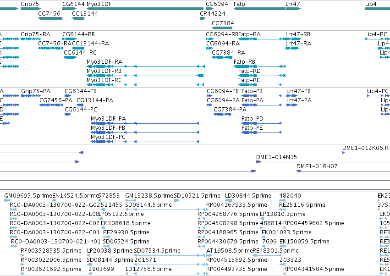This screenshot has height=276, width=390.
Task: Select the GM09695.5prime EST label
Action: (x=28, y=196)
